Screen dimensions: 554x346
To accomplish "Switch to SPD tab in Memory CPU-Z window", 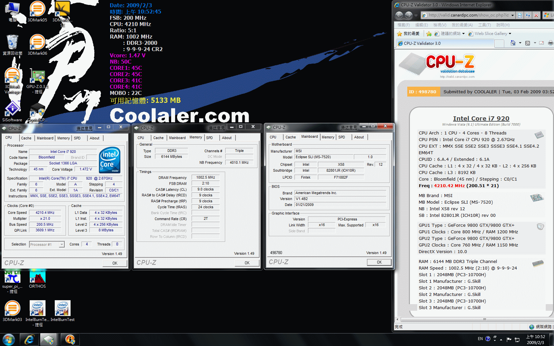I will point(209,138).
